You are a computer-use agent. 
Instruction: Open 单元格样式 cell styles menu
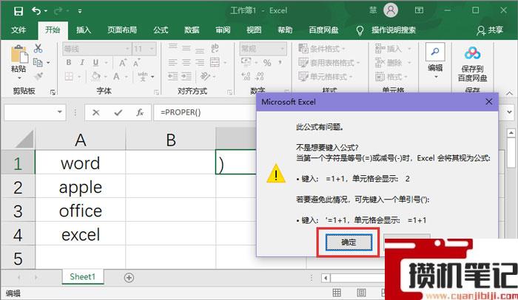click(326, 77)
